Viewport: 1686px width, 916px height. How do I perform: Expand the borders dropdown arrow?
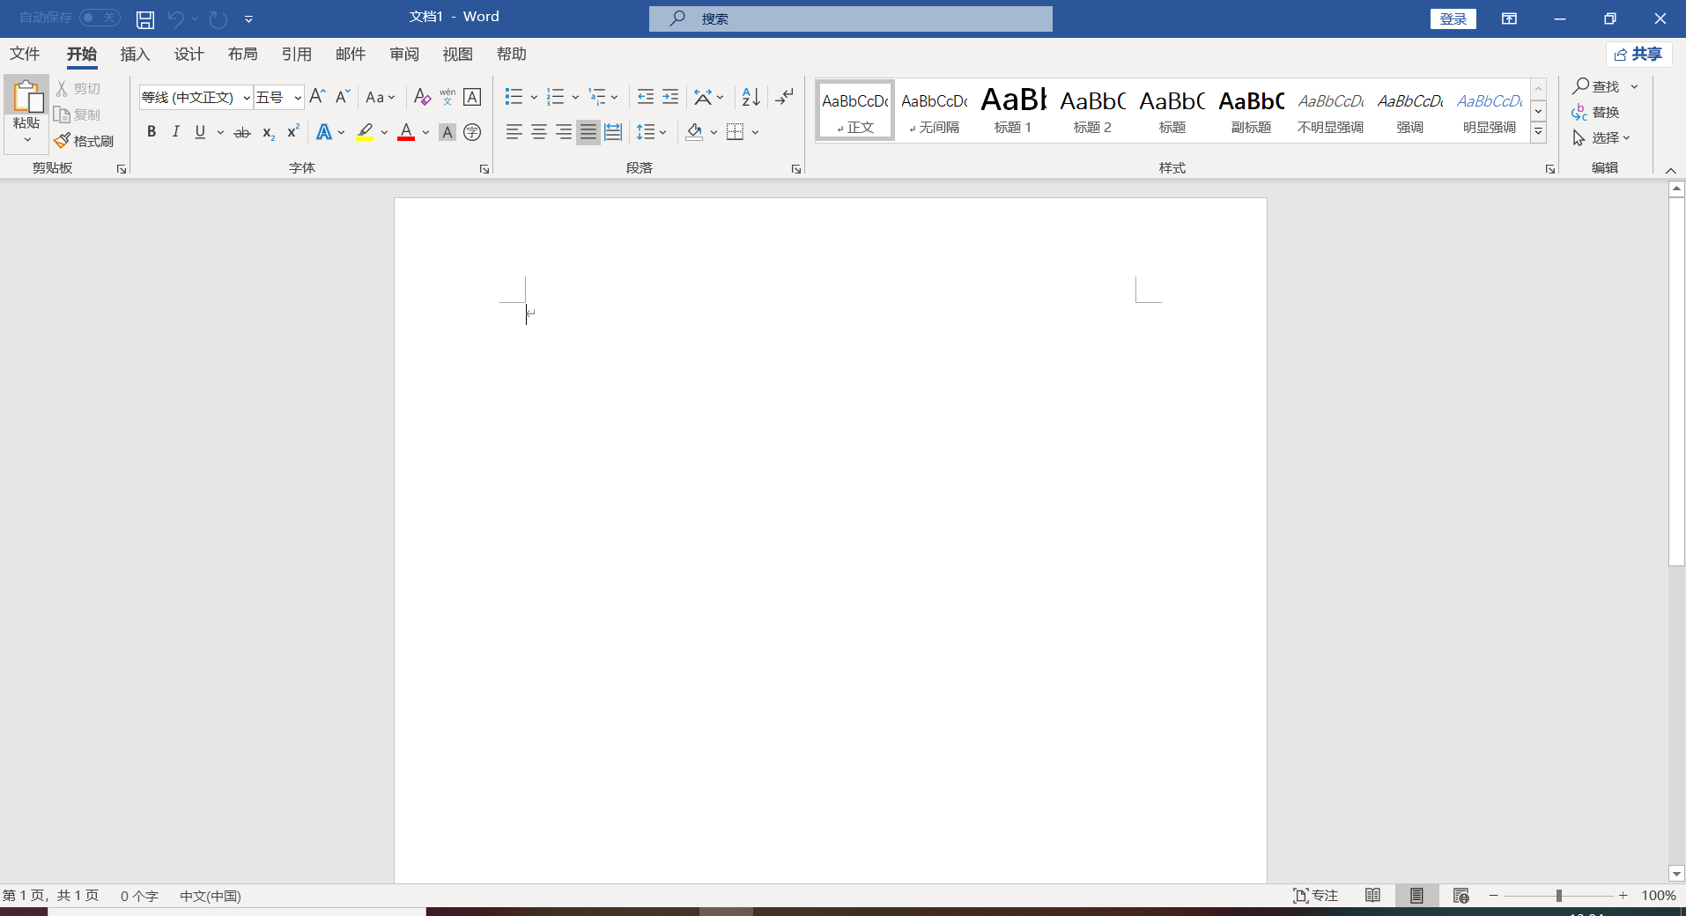tap(755, 132)
